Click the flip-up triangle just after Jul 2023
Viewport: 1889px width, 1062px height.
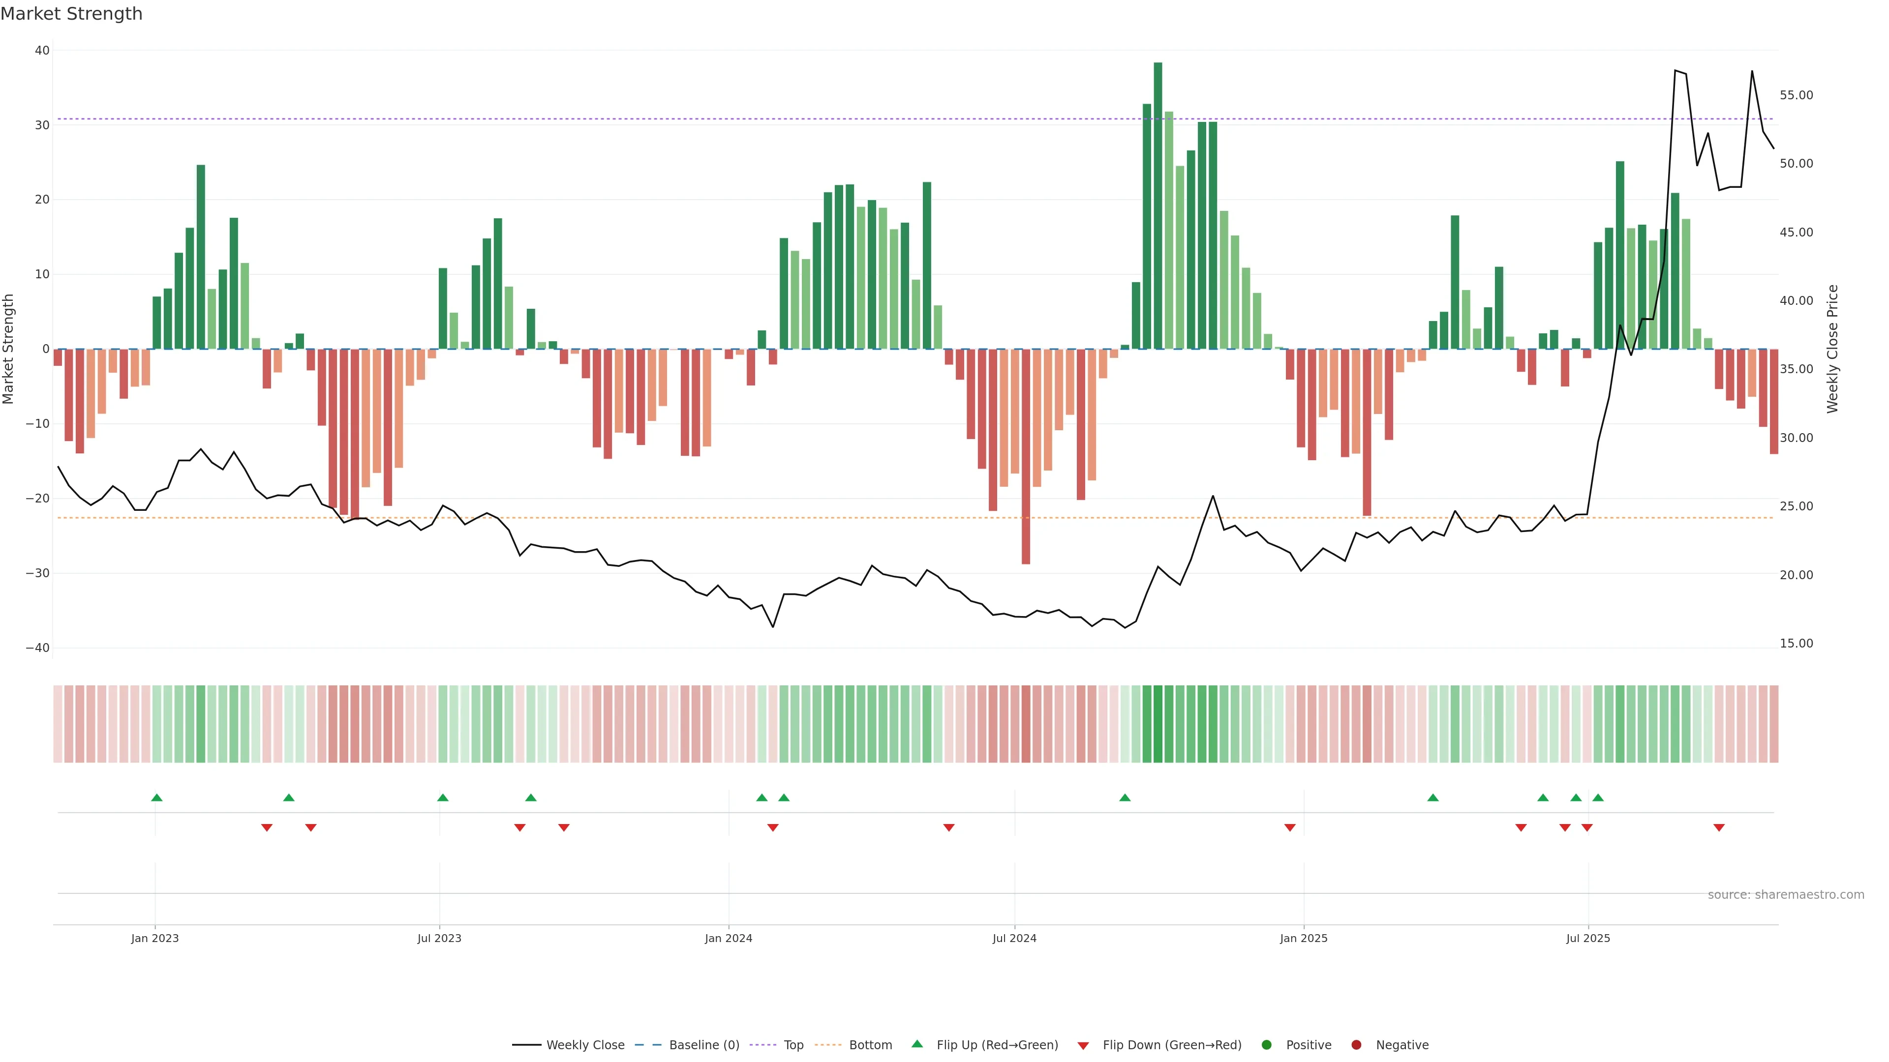442,797
